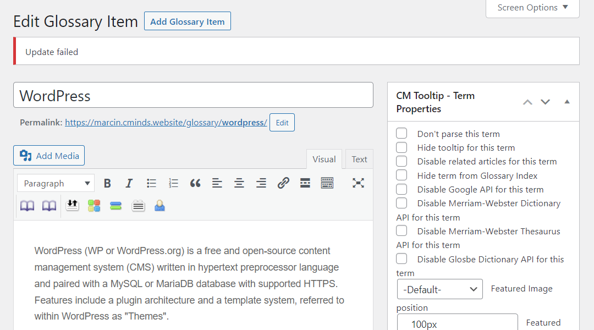594x330 pixels.
Task: Click the lined notepad toolbar icon
Action: pos(138,206)
